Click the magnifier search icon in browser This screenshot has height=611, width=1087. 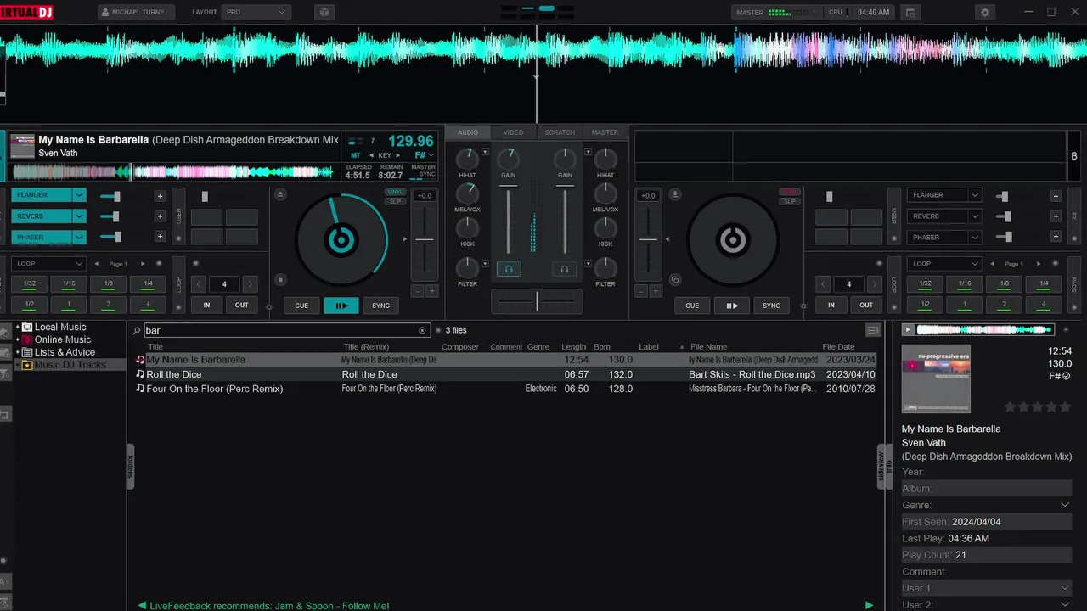(x=137, y=330)
